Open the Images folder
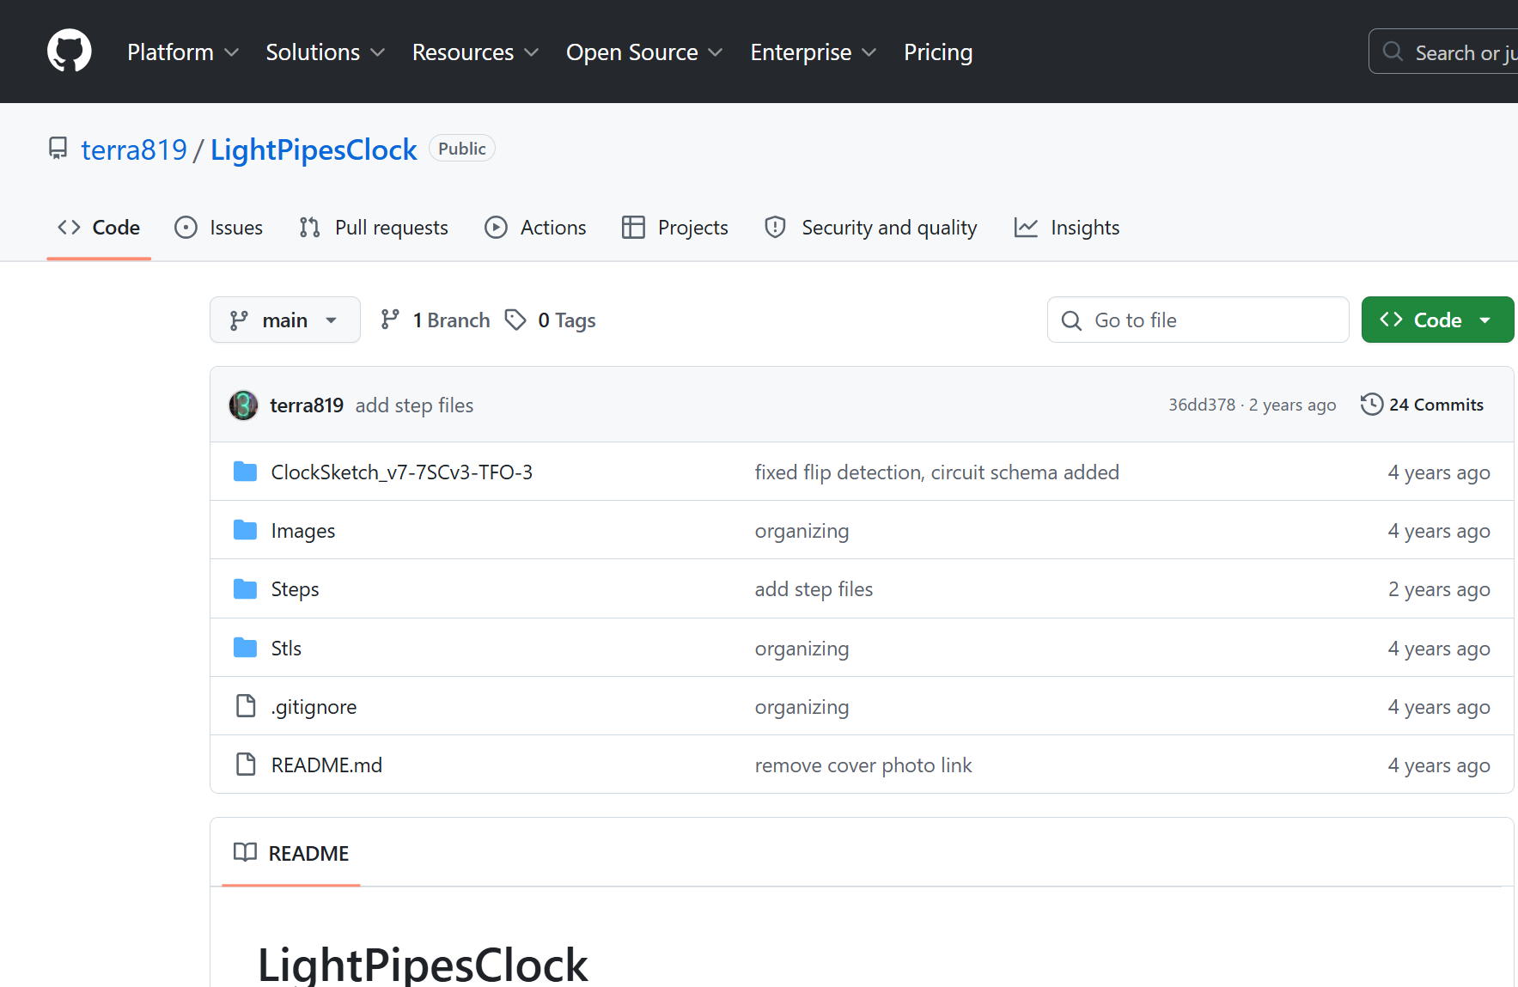Viewport: 1518px width, 987px height. point(303,531)
